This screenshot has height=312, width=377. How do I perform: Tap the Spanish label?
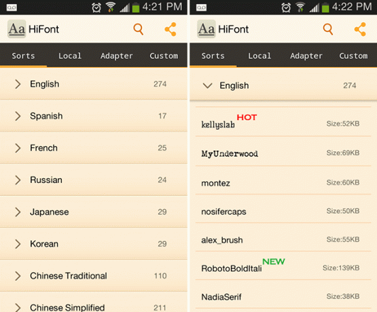coord(46,116)
